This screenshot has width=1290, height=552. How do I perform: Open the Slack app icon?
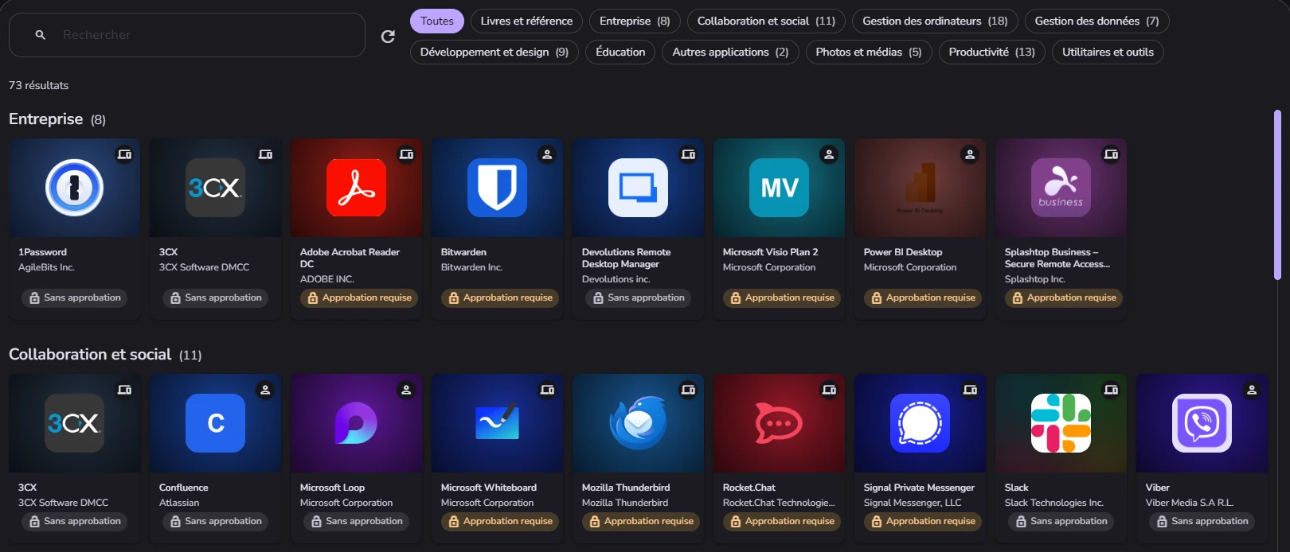coord(1061,423)
